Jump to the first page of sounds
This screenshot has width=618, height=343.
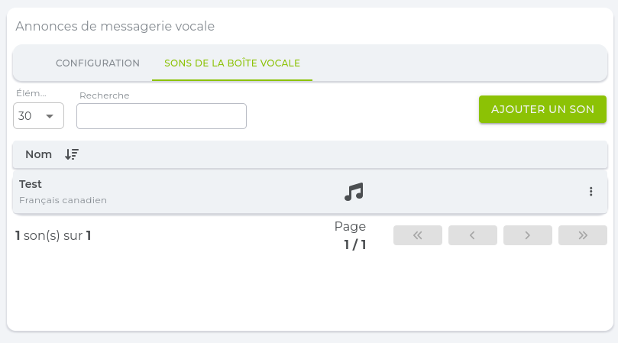click(x=418, y=235)
